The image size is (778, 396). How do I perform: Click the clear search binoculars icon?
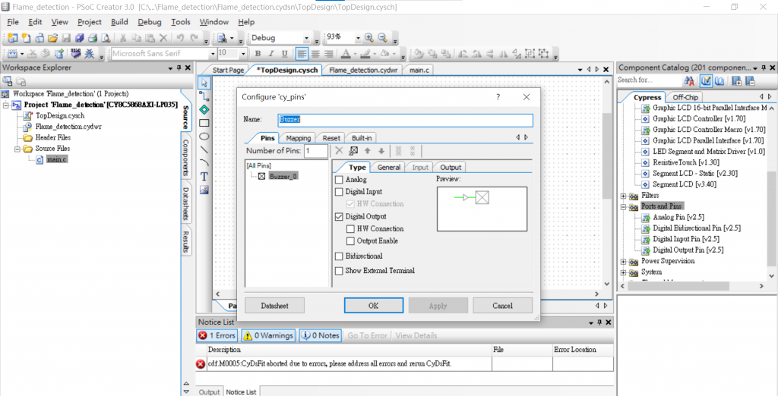pos(688,80)
